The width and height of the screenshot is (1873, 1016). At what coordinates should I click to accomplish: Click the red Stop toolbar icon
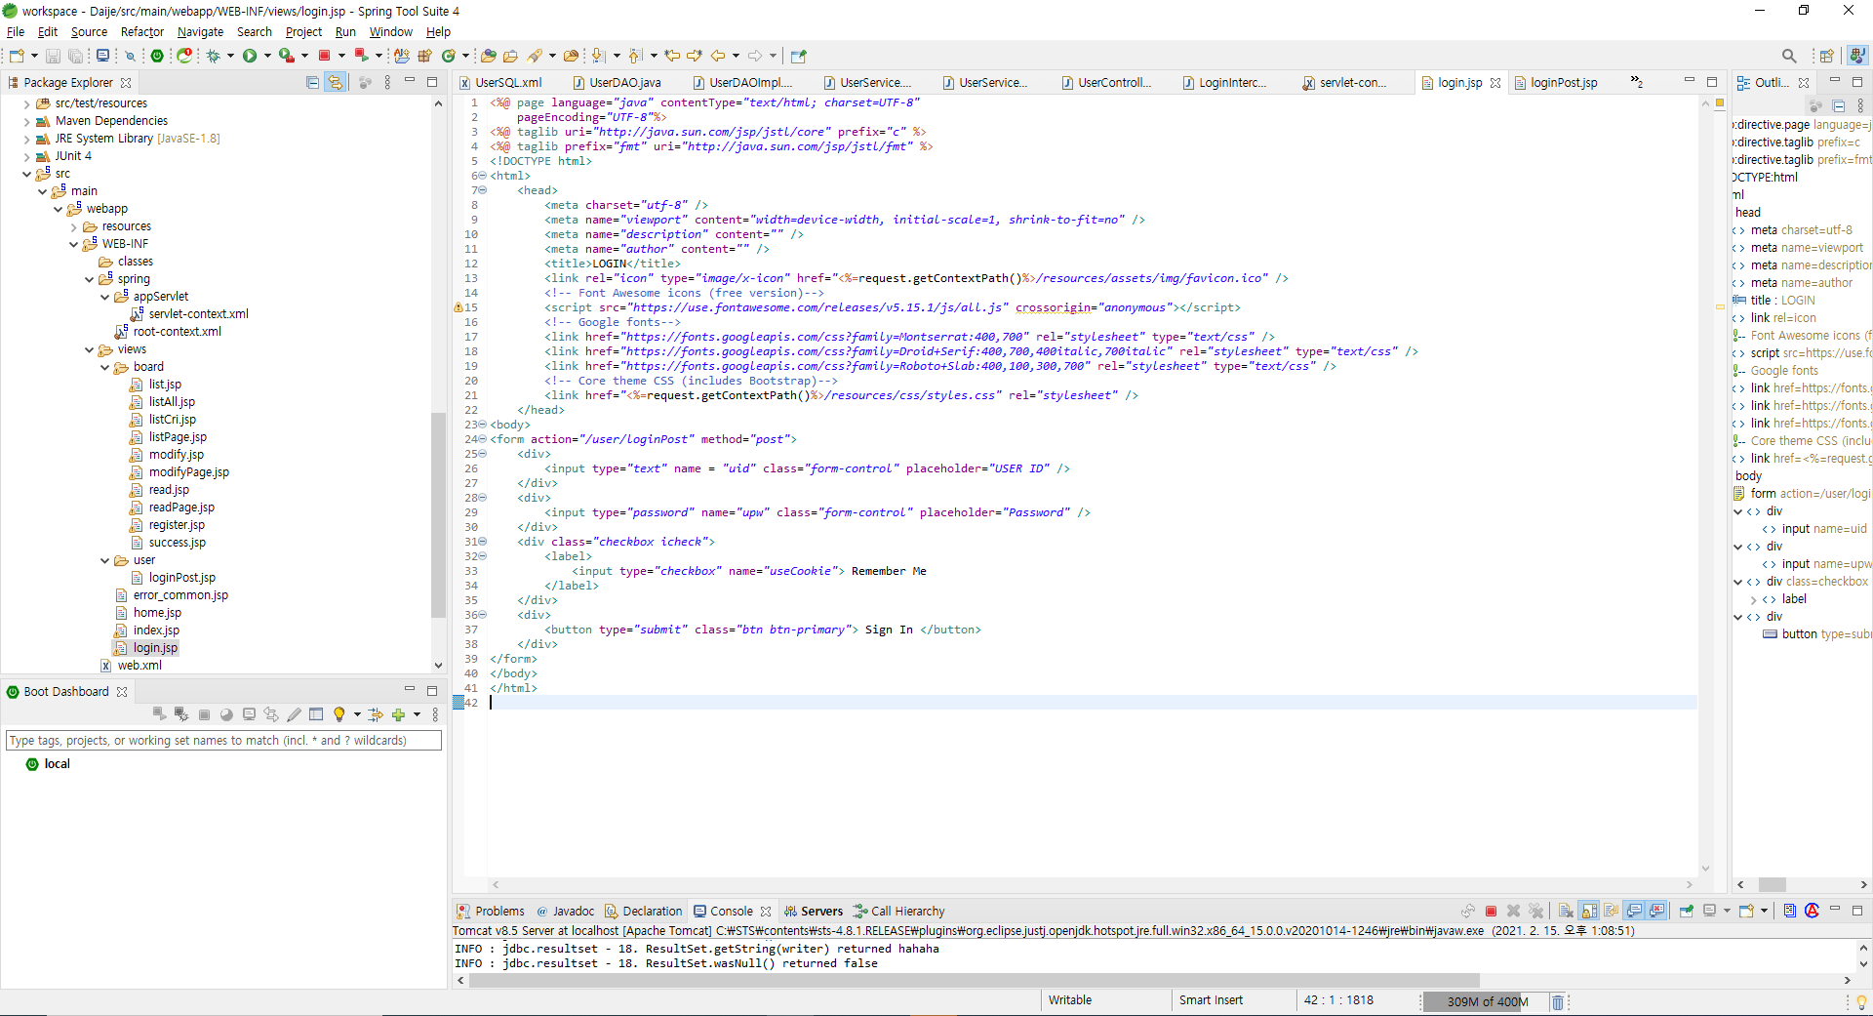(x=325, y=56)
